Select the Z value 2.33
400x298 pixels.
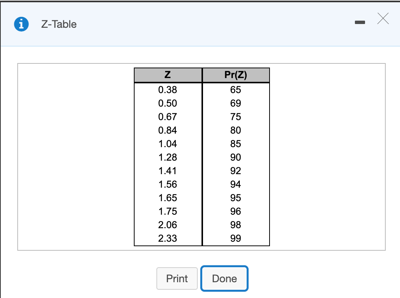(x=168, y=238)
